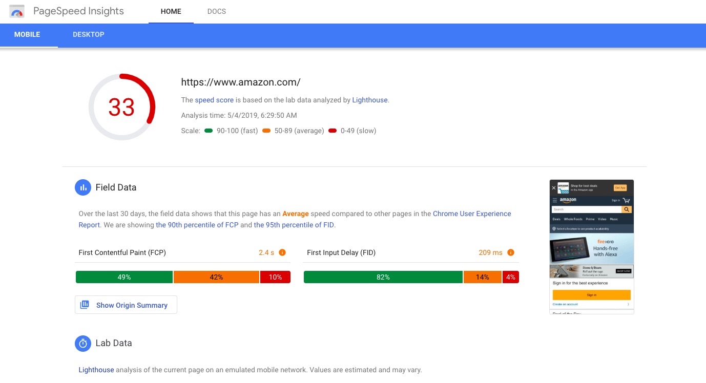Switch to the DESKTOP tab
The height and width of the screenshot is (383, 706).
tap(88, 34)
